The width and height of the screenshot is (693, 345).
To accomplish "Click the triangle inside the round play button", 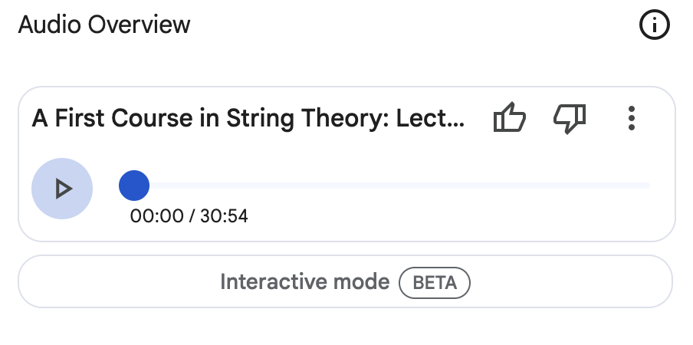I will [64, 189].
